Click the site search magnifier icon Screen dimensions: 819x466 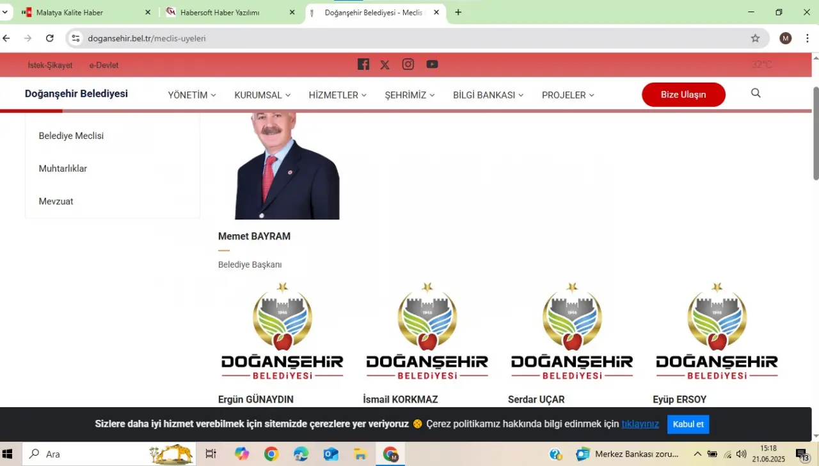click(756, 93)
